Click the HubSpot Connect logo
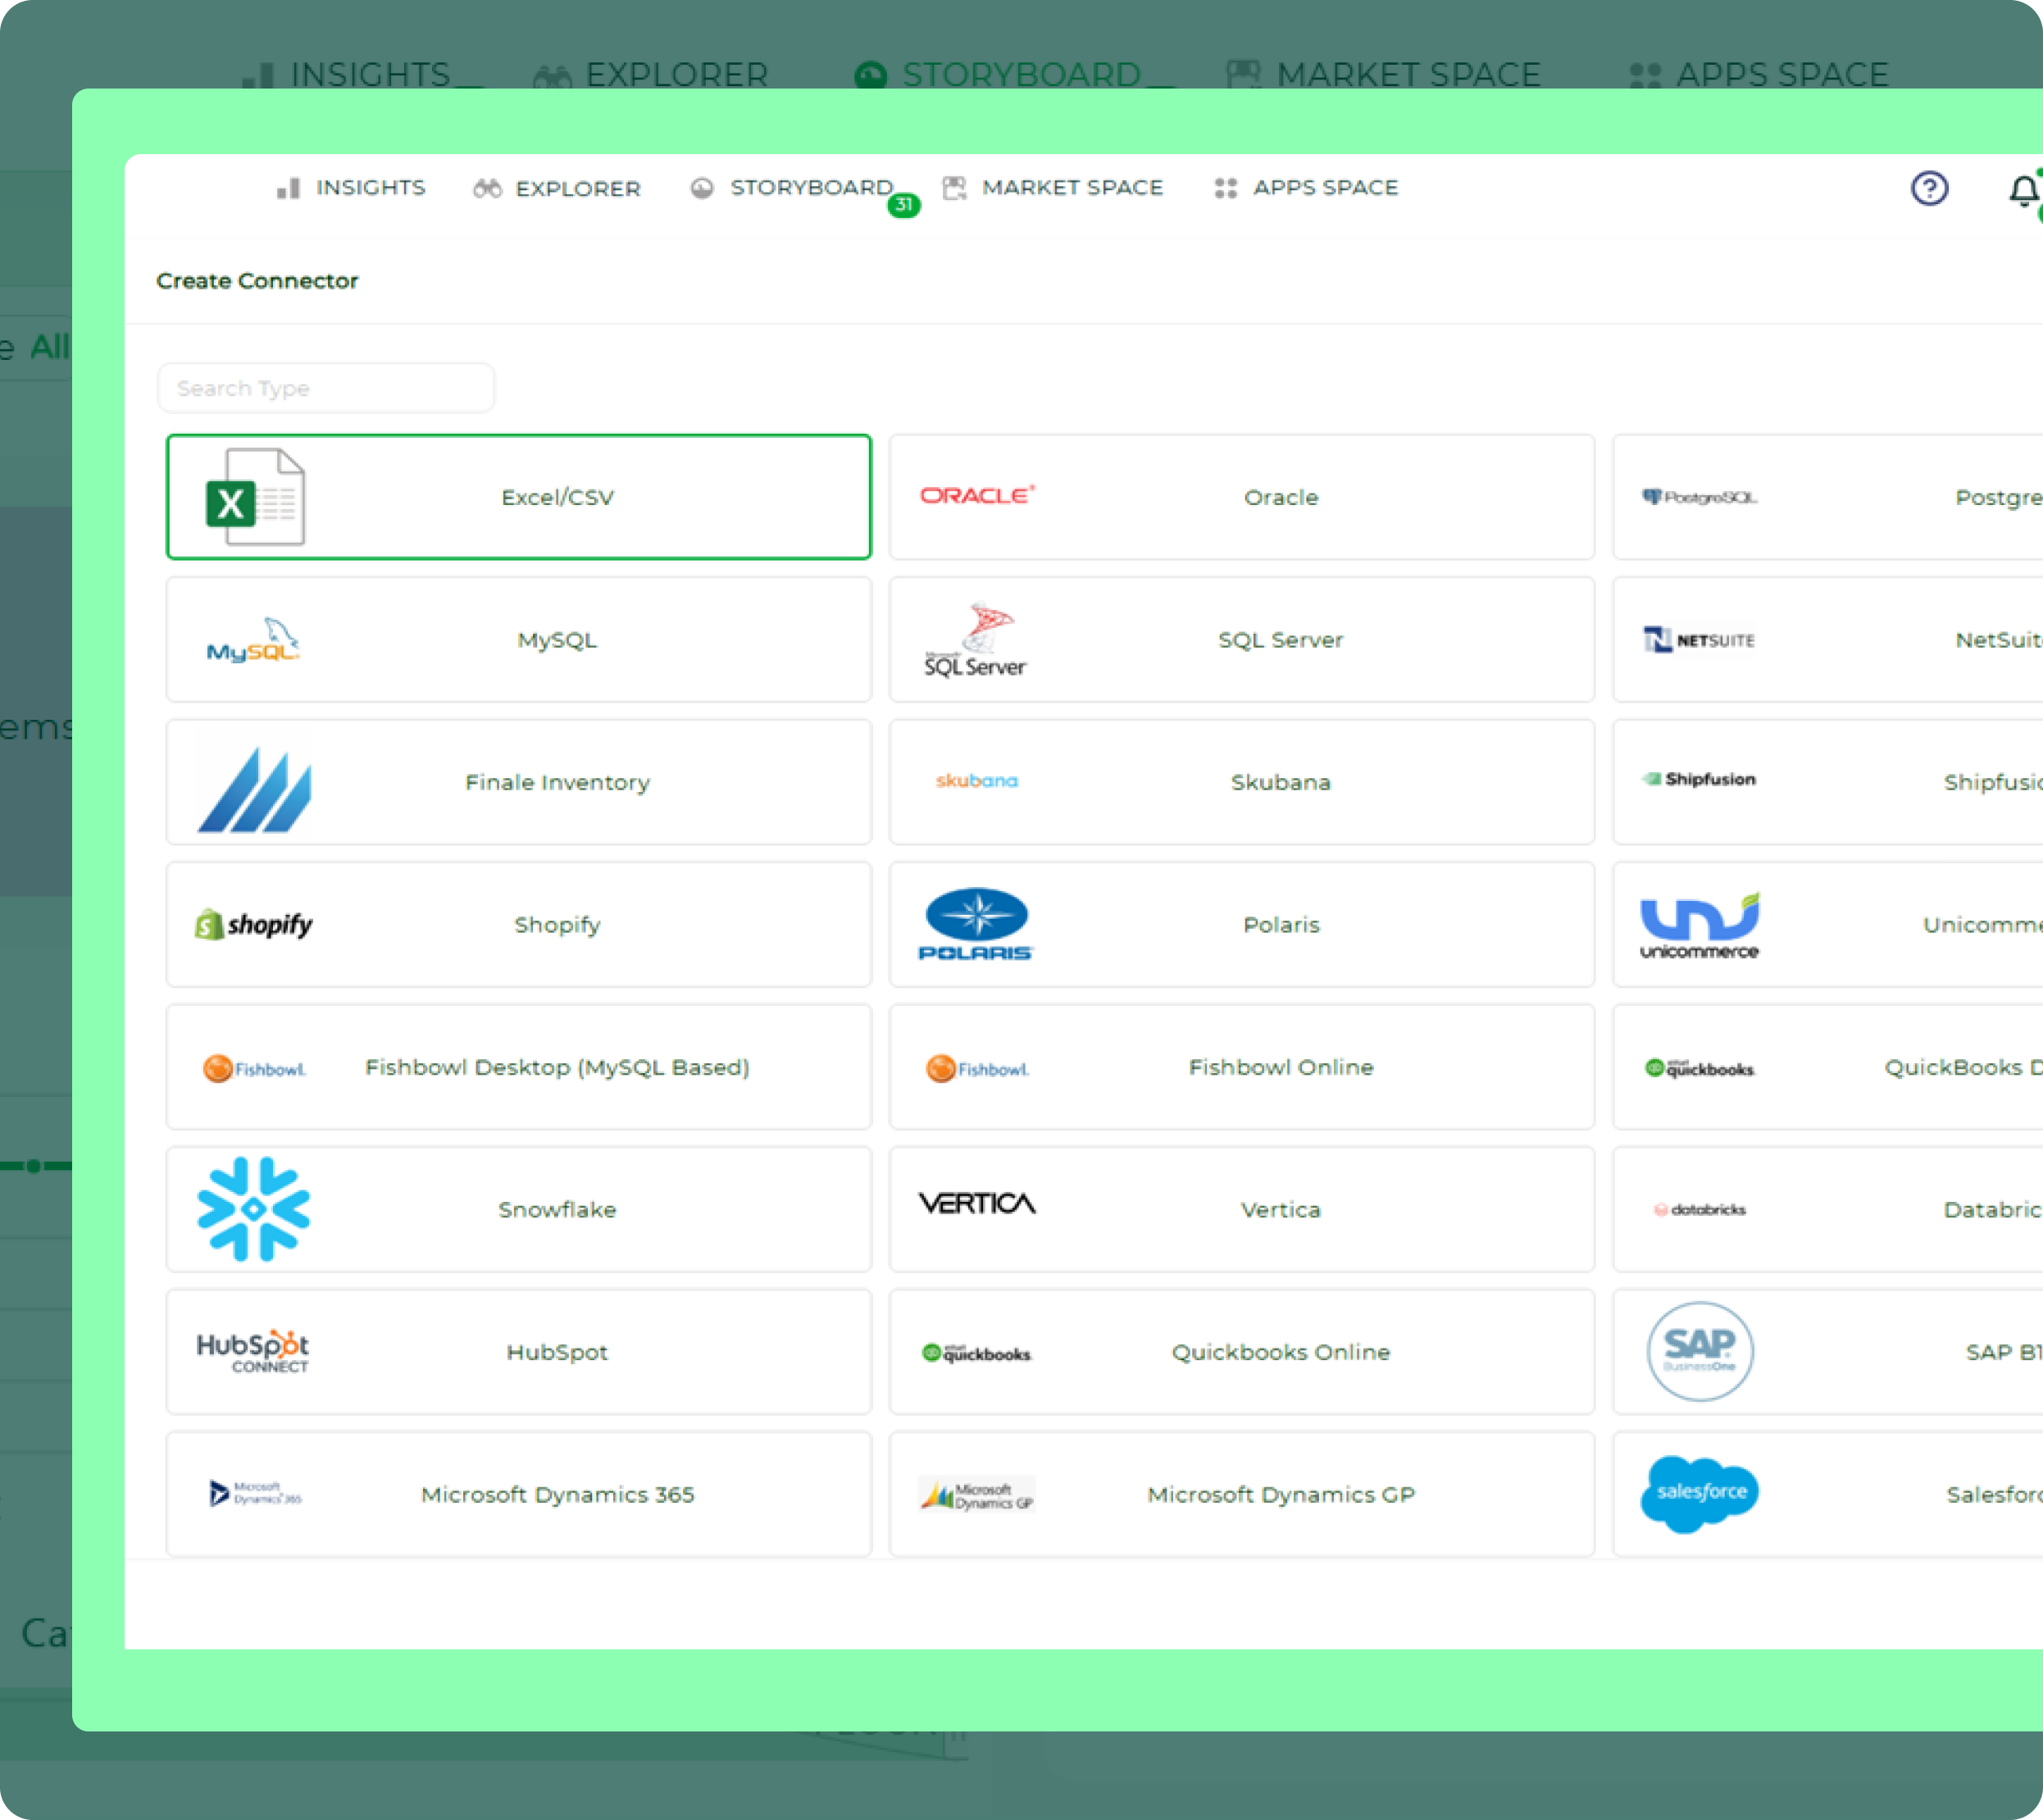 (x=254, y=1351)
